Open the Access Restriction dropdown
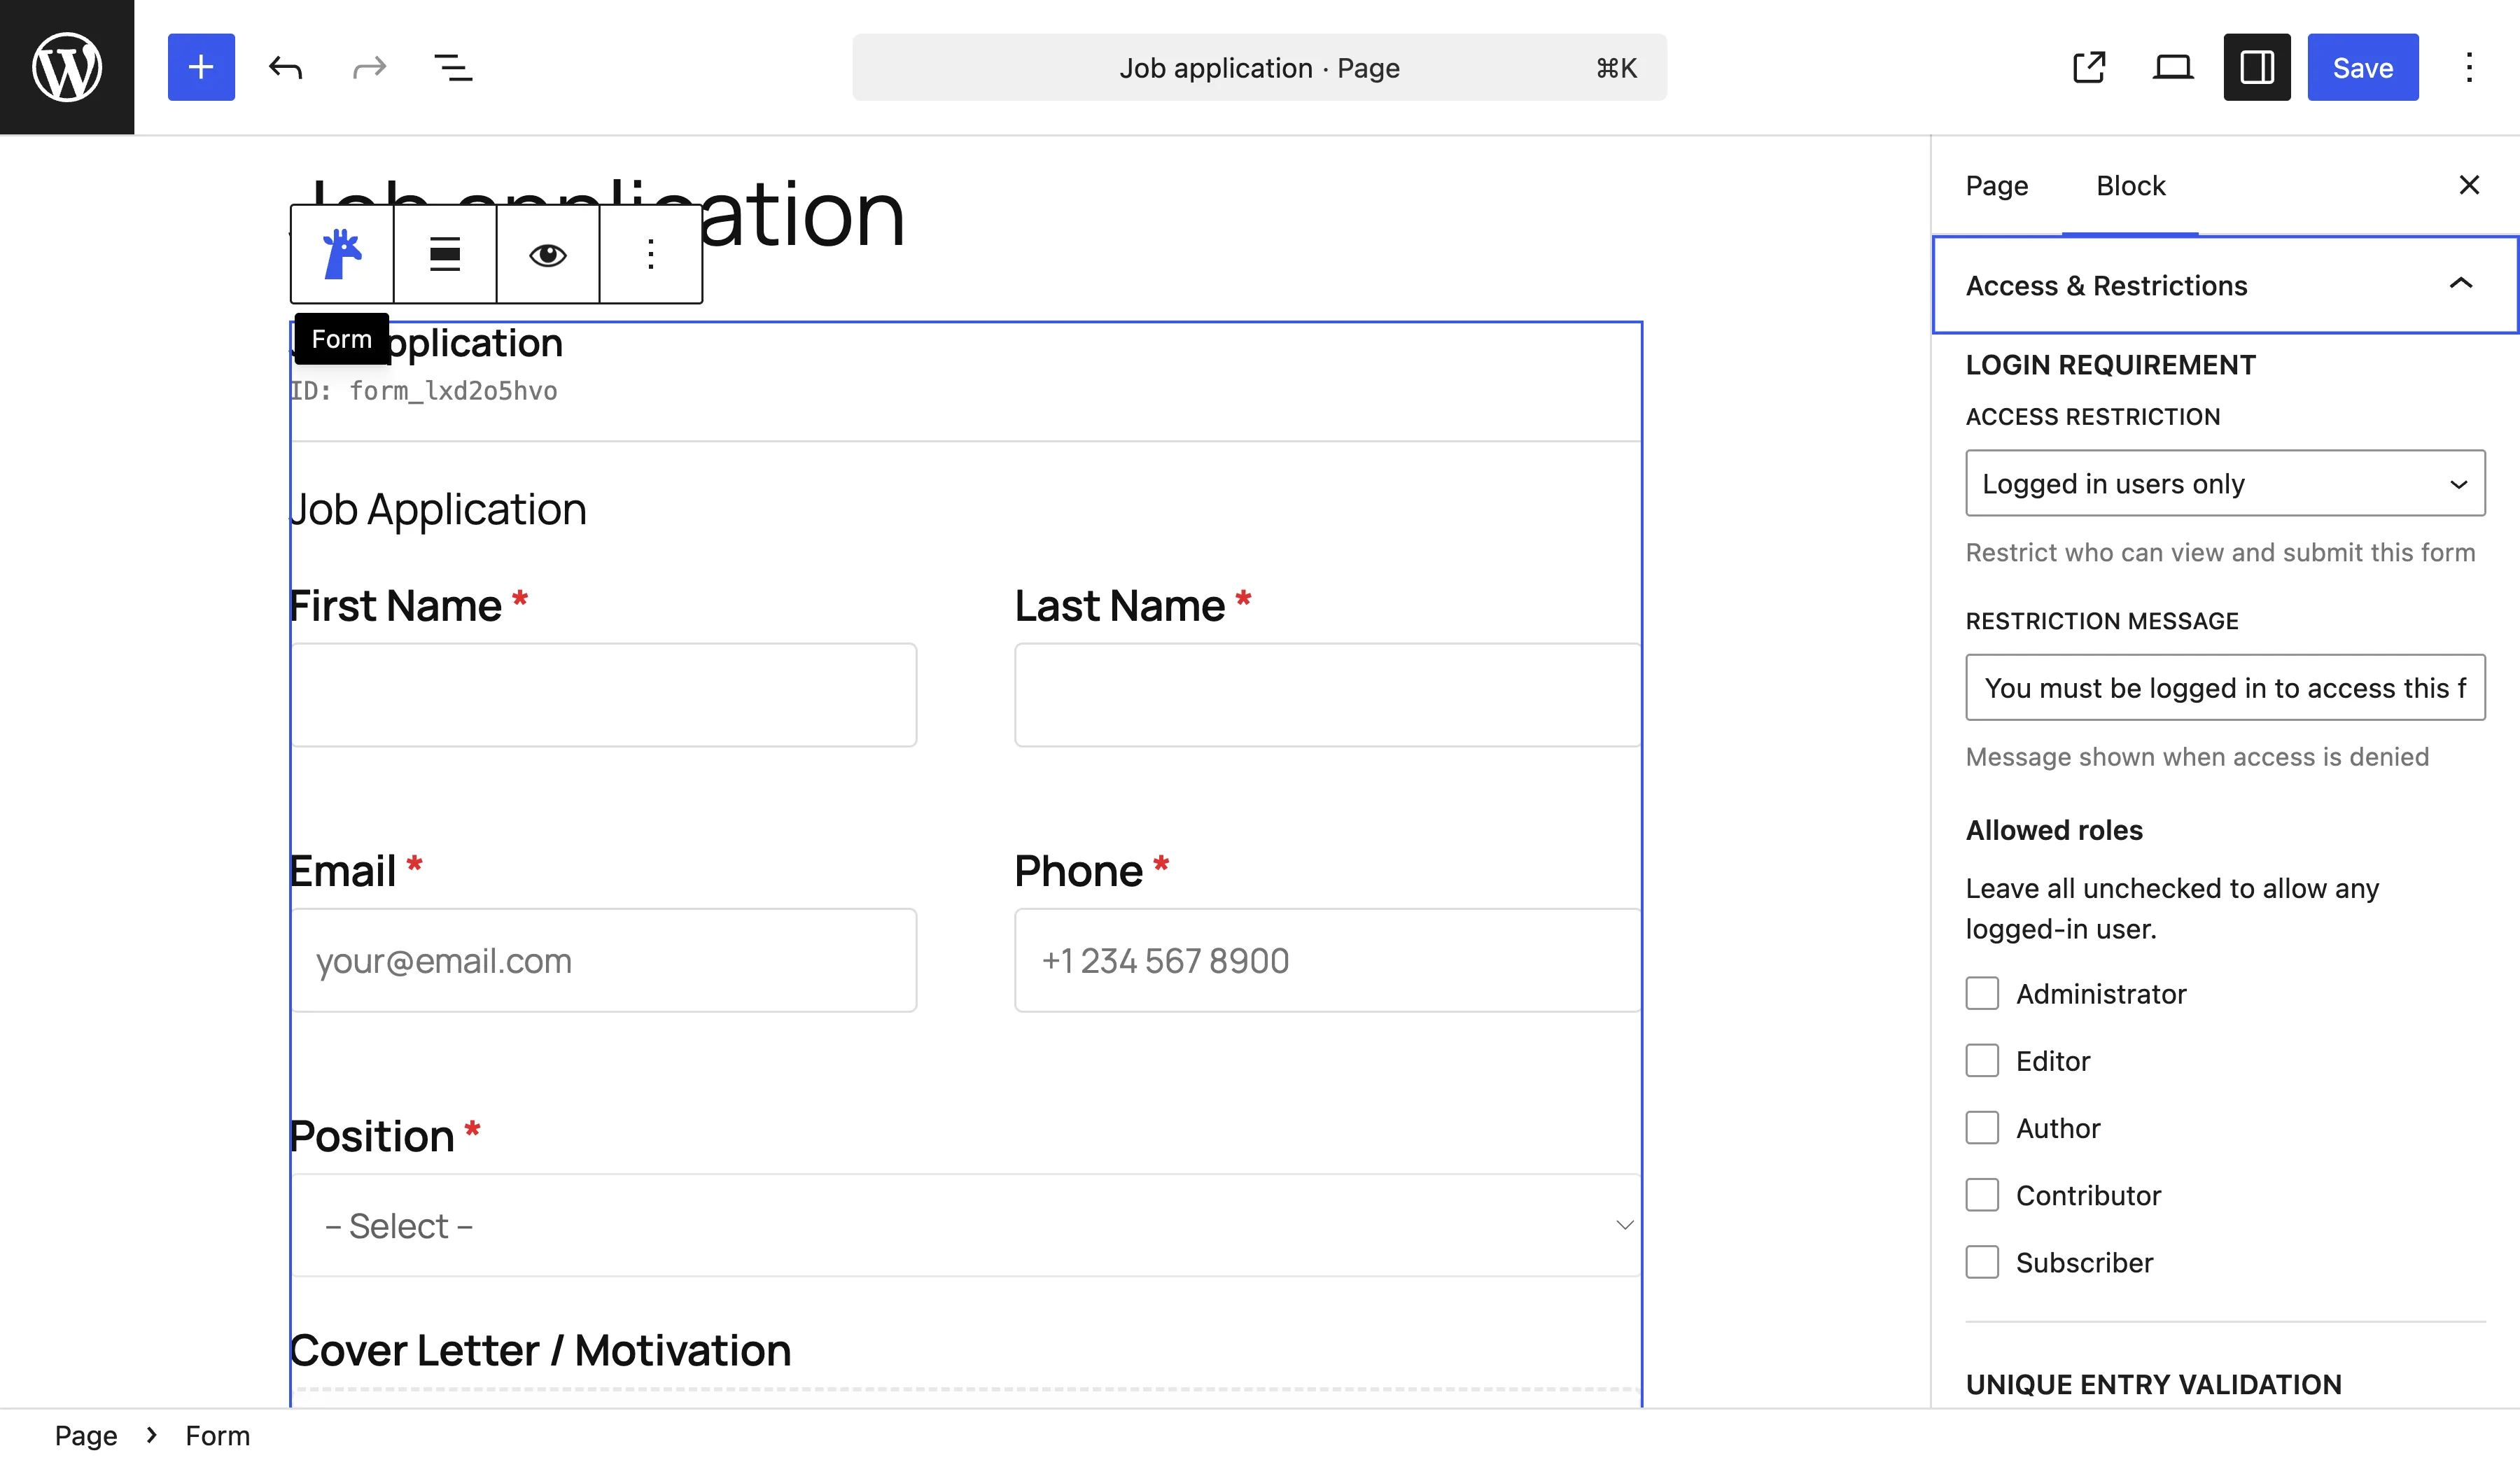 pos(2224,483)
